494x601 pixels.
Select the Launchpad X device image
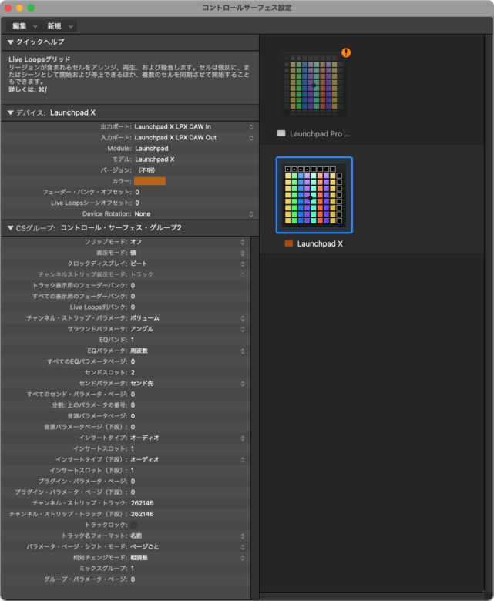click(314, 195)
